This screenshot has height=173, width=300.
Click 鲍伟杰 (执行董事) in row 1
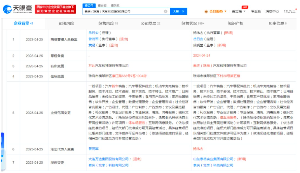pos(208,33)
